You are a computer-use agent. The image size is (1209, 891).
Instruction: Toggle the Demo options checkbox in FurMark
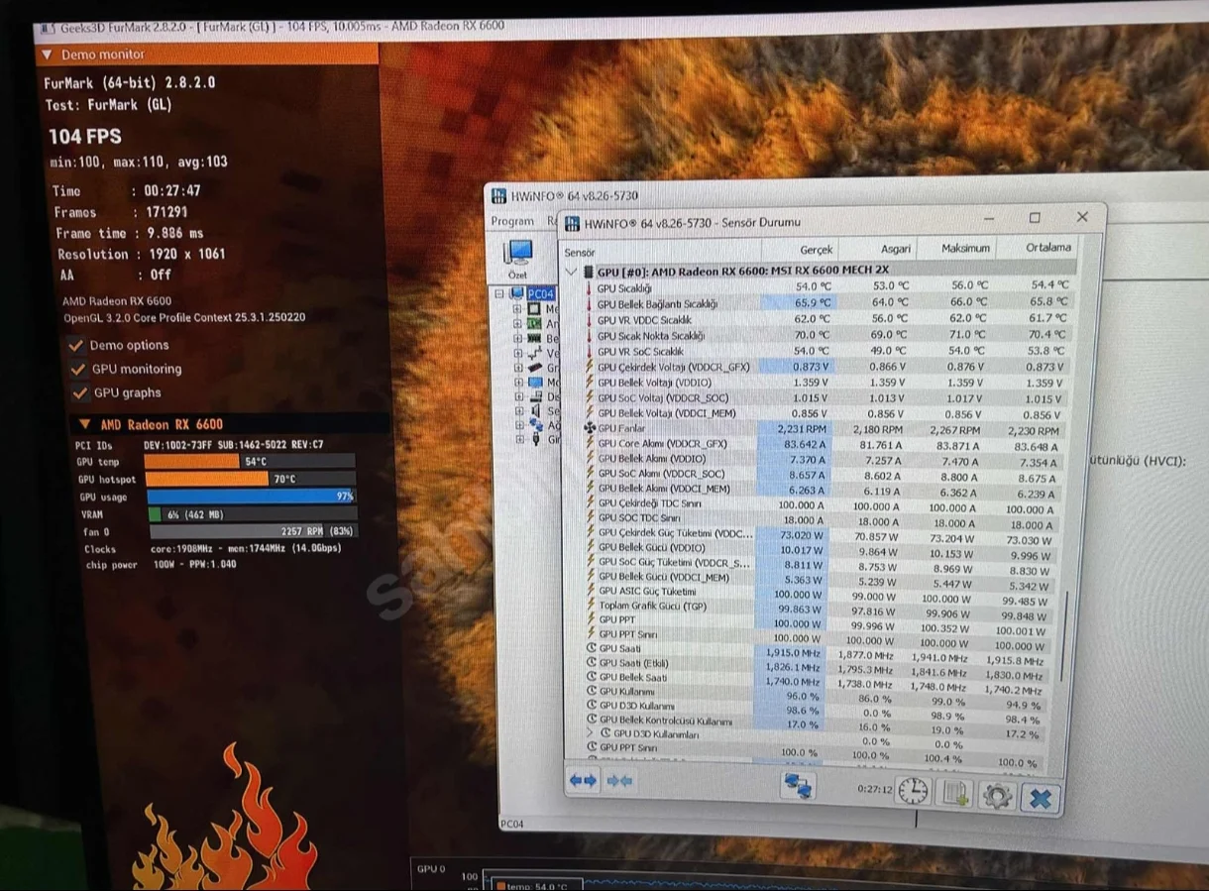[x=75, y=345]
